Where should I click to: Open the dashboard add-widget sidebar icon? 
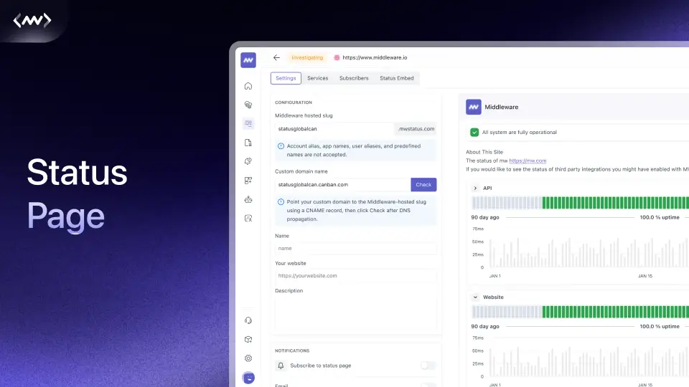pyautogui.click(x=248, y=181)
